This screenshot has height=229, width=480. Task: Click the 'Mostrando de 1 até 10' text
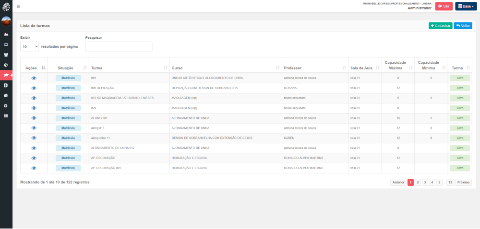(55, 182)
